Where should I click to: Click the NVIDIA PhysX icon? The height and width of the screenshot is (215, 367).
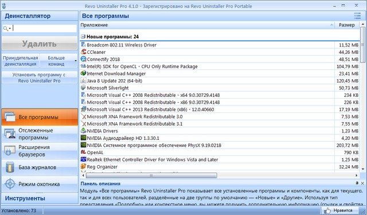point(83,145)
